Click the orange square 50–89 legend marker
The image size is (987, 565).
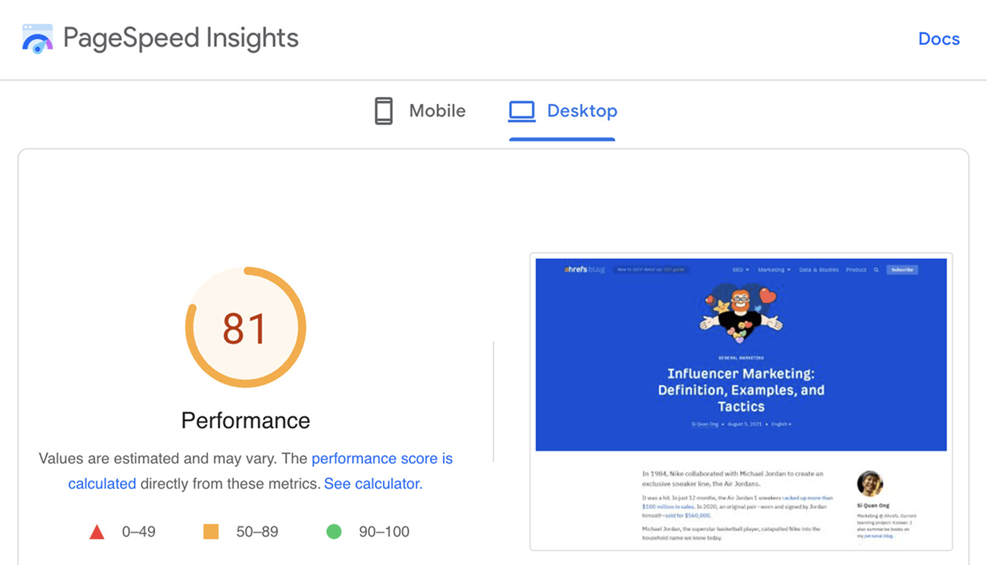(x=211, y=531)
